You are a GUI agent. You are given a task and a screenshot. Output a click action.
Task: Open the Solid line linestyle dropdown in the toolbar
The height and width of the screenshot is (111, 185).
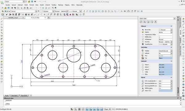[67, 11]
